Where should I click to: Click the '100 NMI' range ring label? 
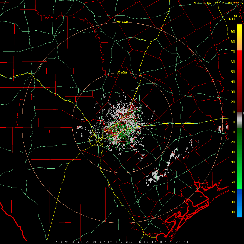pos(122,22)
